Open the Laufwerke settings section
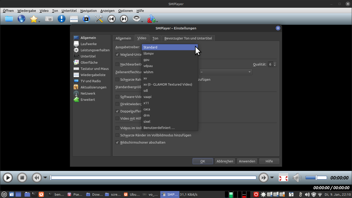 (88, 44)
